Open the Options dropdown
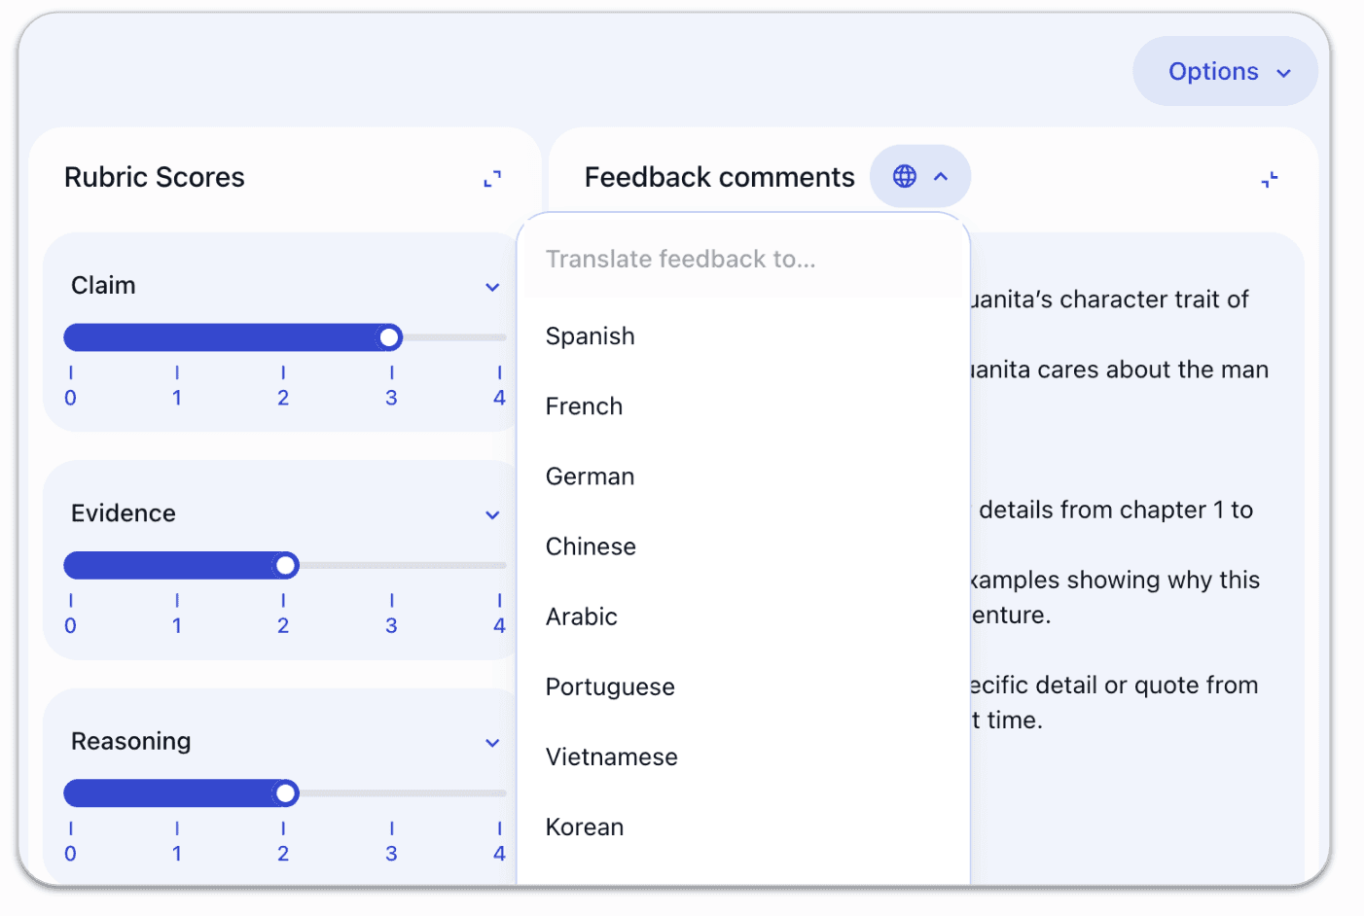Screen dimensions: 1364x916 [x=1225, y=72]
